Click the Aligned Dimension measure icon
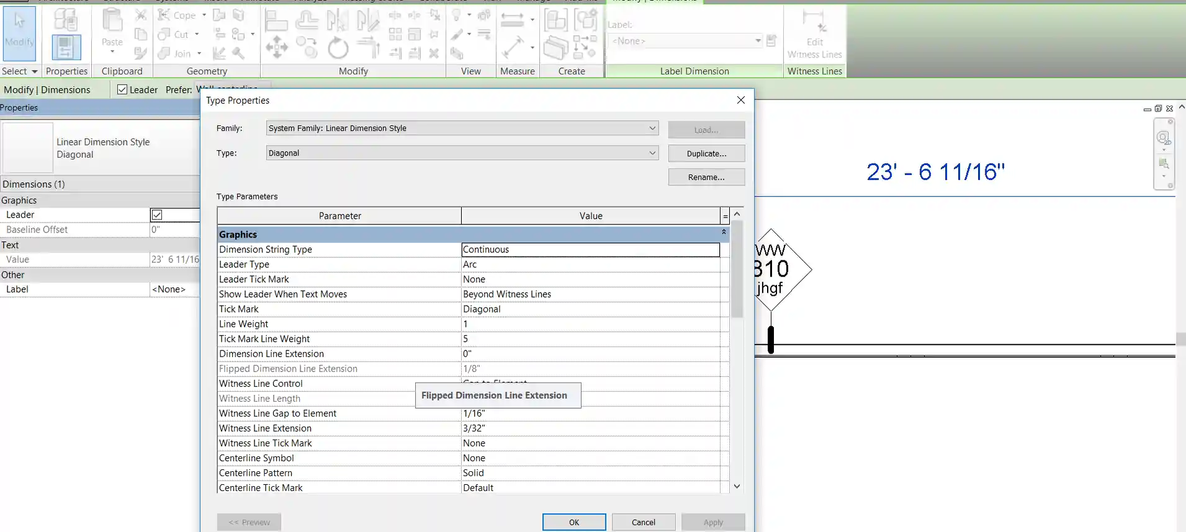The image size is (1186, 532). click(x=512, y=48)
